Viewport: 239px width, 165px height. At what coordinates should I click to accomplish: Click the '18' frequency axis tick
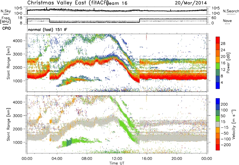20,18
